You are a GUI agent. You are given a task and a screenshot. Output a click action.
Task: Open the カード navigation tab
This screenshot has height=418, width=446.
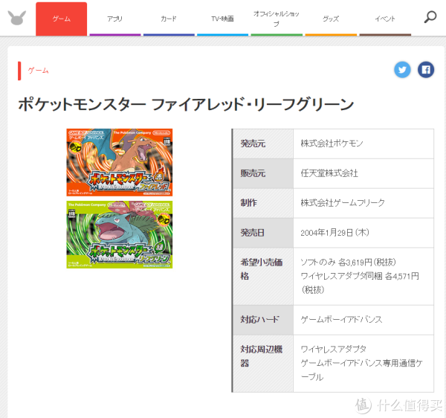tap(169, 19)
